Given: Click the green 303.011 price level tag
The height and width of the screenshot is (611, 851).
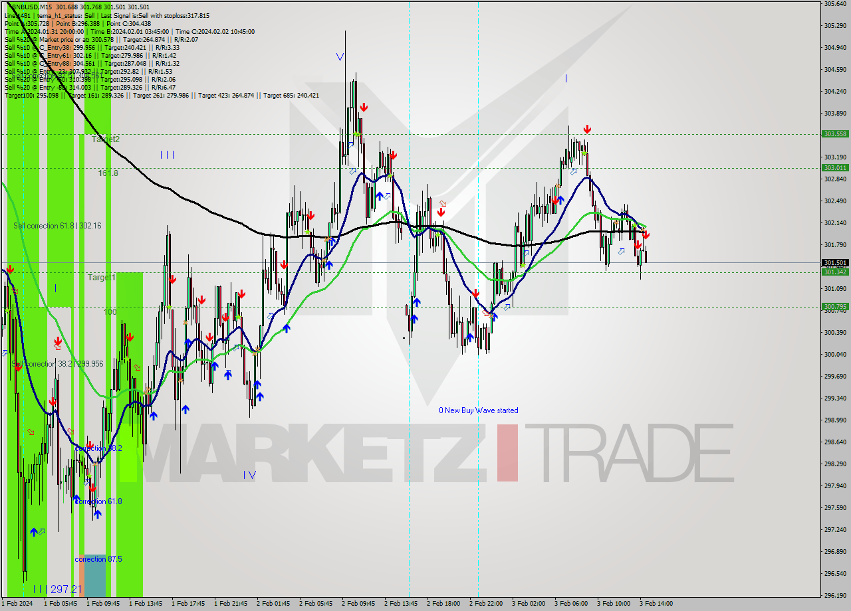Looking at the screenshot, I should [835, 168].
